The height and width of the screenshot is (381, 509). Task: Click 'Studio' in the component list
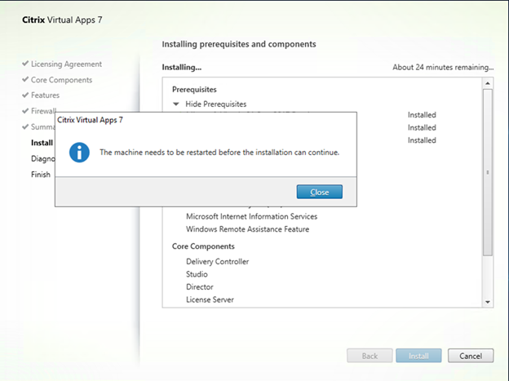[197, 274]
